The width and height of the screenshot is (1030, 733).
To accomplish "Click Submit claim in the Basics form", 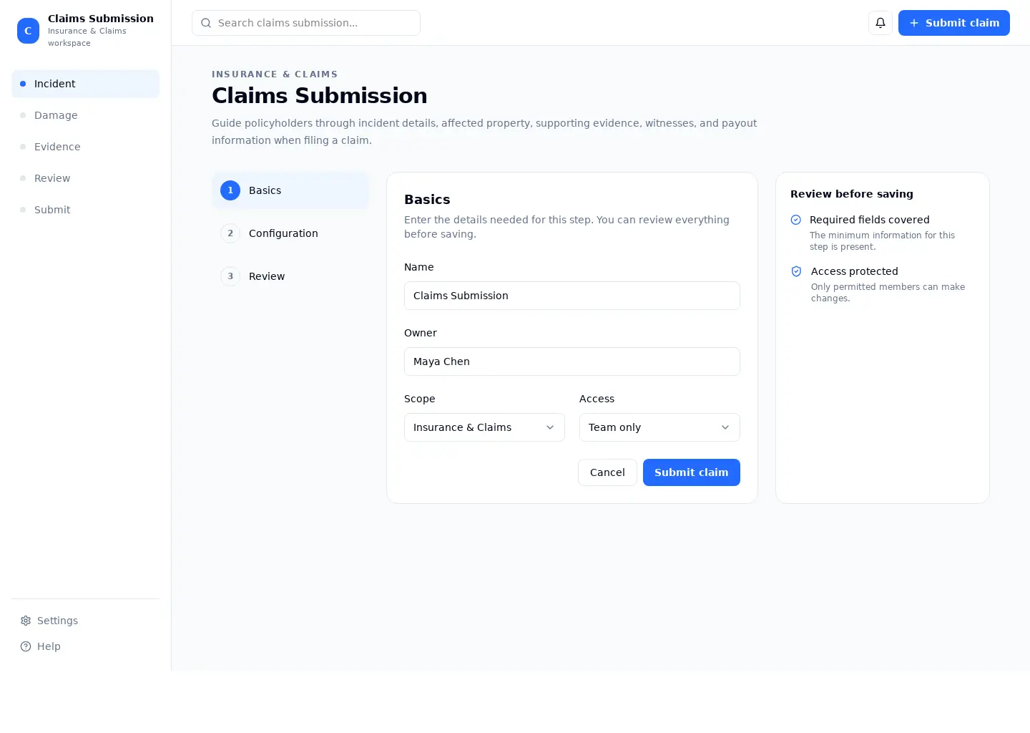I will (x=691, y=472).
